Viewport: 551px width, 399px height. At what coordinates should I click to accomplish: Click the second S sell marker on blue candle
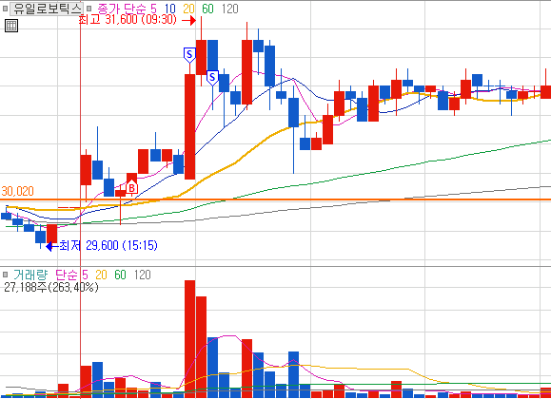(x=212, y=78)
